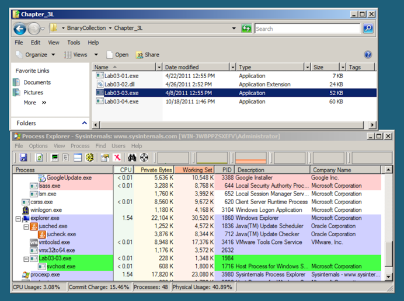Open the Documents favorite link
The image size is (404, 301).
pyautogui.click(x=37, y=82)
